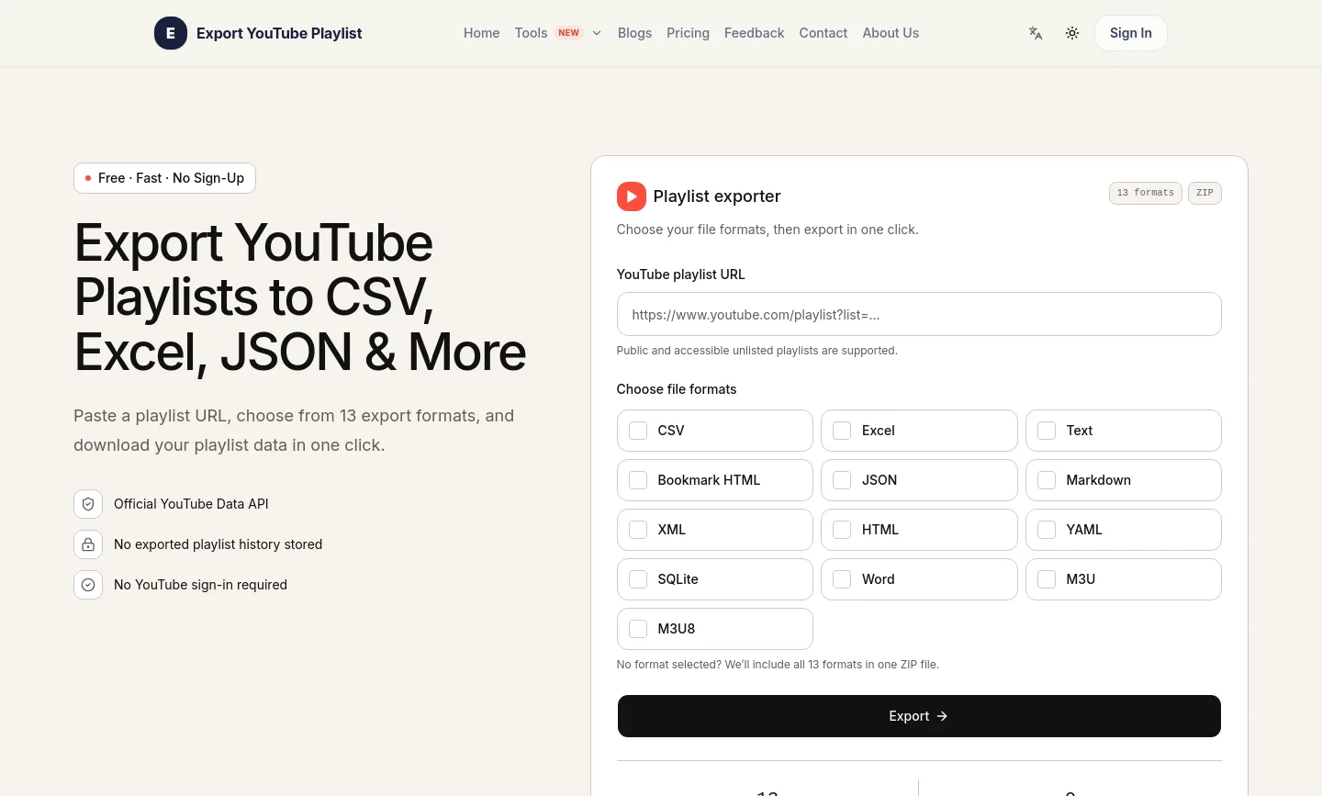This screenshot has width=1322, height=796.
Task: Click the 'No format selected?' hint text
Action: (778, 665)
